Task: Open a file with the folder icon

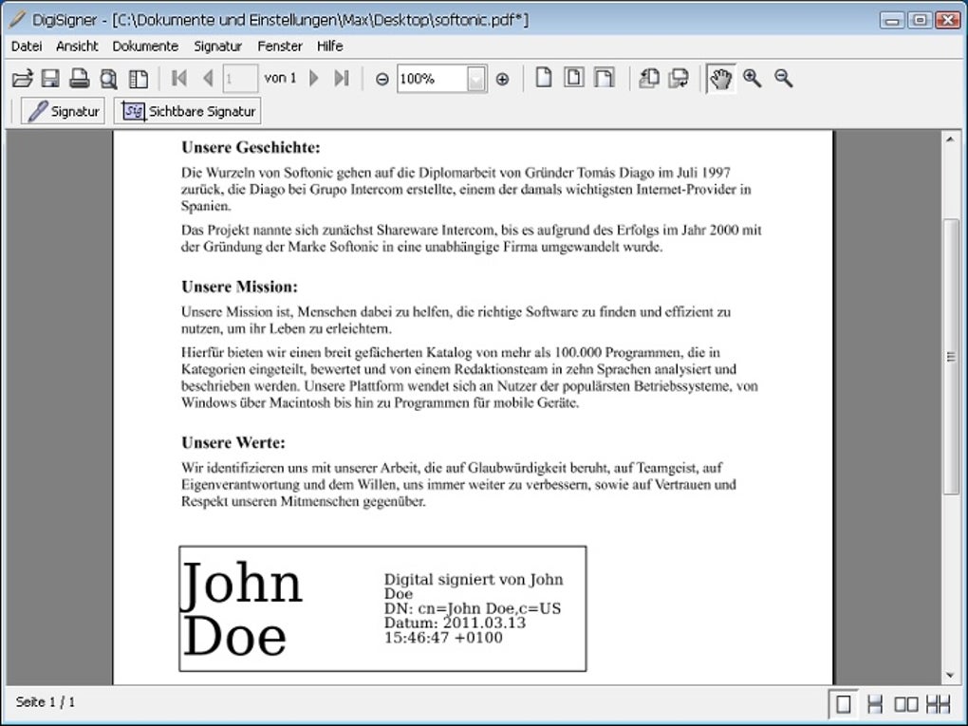Action: tap(22, 79)
